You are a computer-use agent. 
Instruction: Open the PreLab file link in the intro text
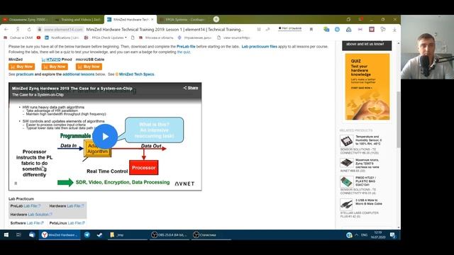[186, 47]
